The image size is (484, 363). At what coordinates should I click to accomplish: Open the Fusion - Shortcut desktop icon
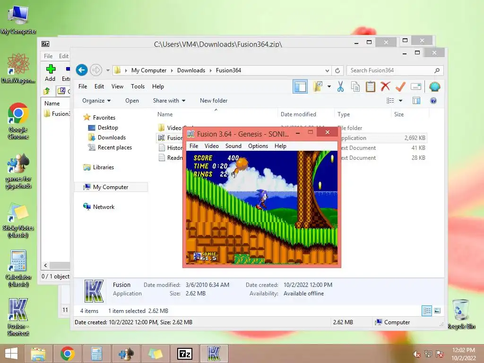point(18,317)
